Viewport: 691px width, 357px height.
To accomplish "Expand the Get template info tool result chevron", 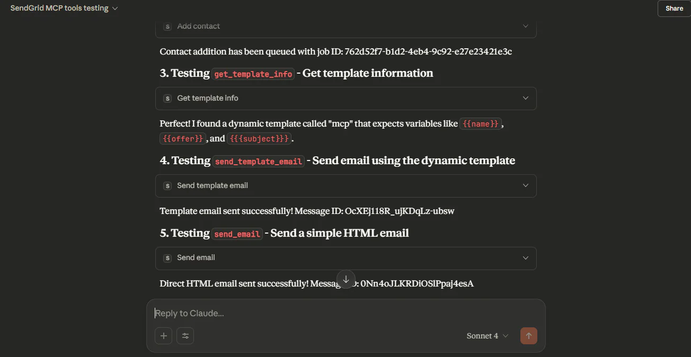I will pyautogui.click(x=525, y=98).
